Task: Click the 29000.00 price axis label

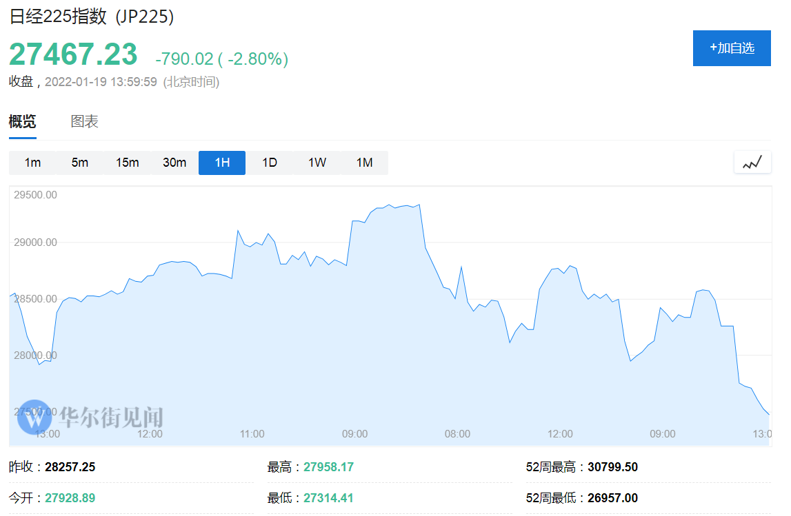Action: (x=34, y=242)
